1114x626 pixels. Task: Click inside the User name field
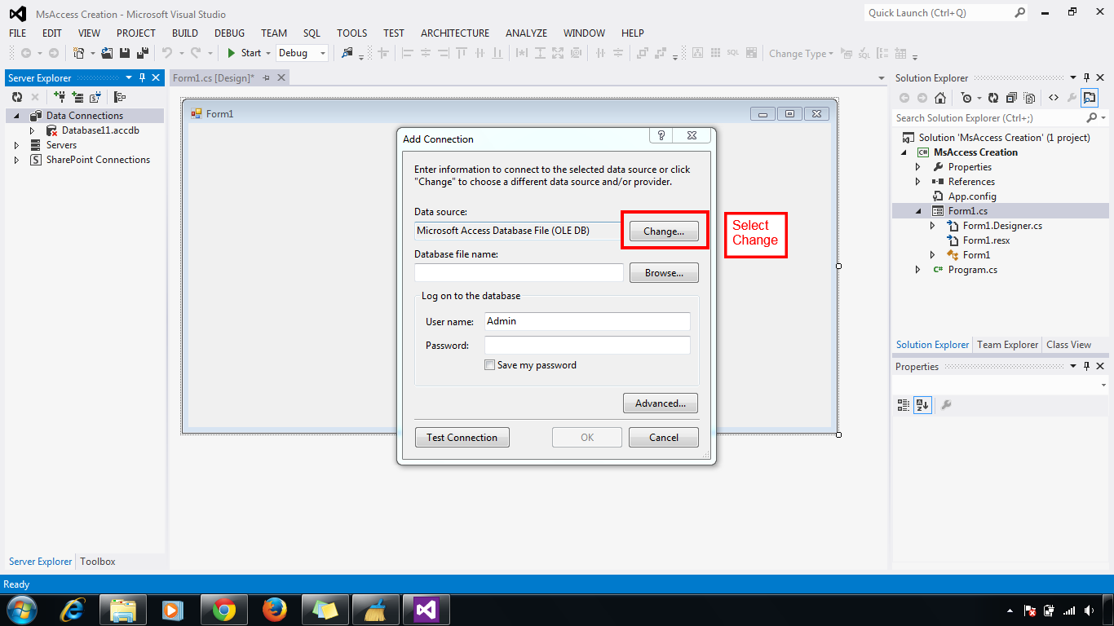pyautogui.click(x=586, y=321)
